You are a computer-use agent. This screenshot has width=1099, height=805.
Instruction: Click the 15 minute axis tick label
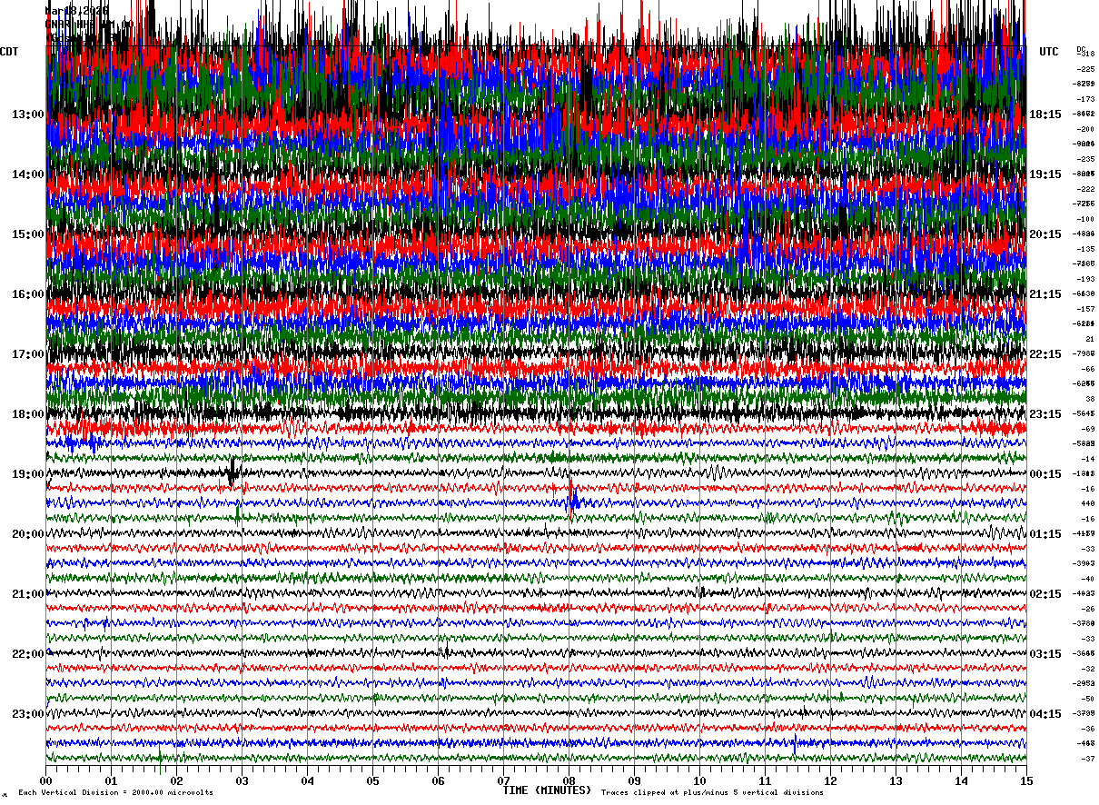pyautogui.click(x=1026, y=781)
